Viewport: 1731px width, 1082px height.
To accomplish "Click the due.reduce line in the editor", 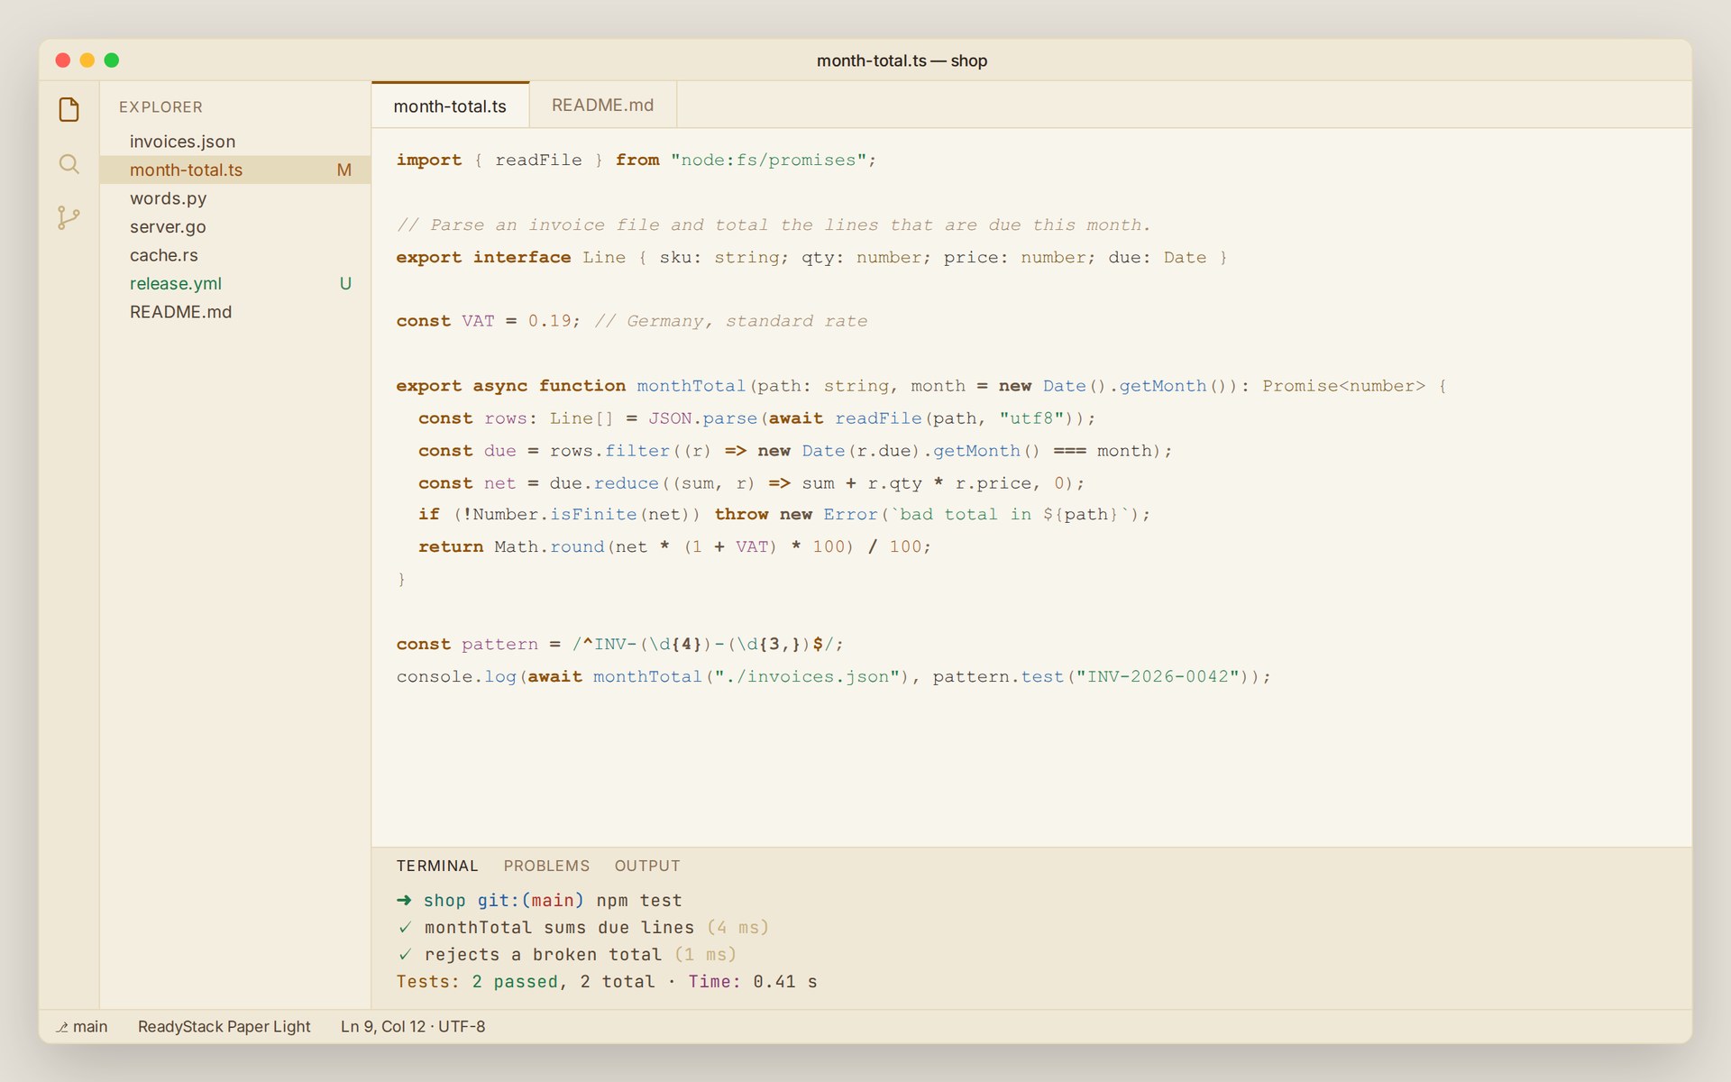I will click(x=751, y=483).
